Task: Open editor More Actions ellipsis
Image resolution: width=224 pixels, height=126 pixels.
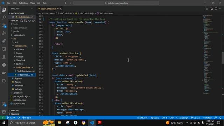Action: pyautogui.click(x=220, y=9)
